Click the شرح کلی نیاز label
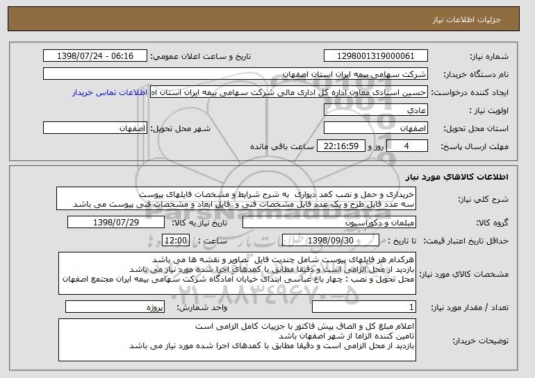The width and height of the screenshot is (535, 378). 483,199
